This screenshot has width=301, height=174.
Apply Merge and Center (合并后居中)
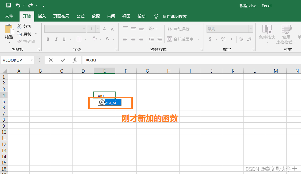(x=182, y=39)
